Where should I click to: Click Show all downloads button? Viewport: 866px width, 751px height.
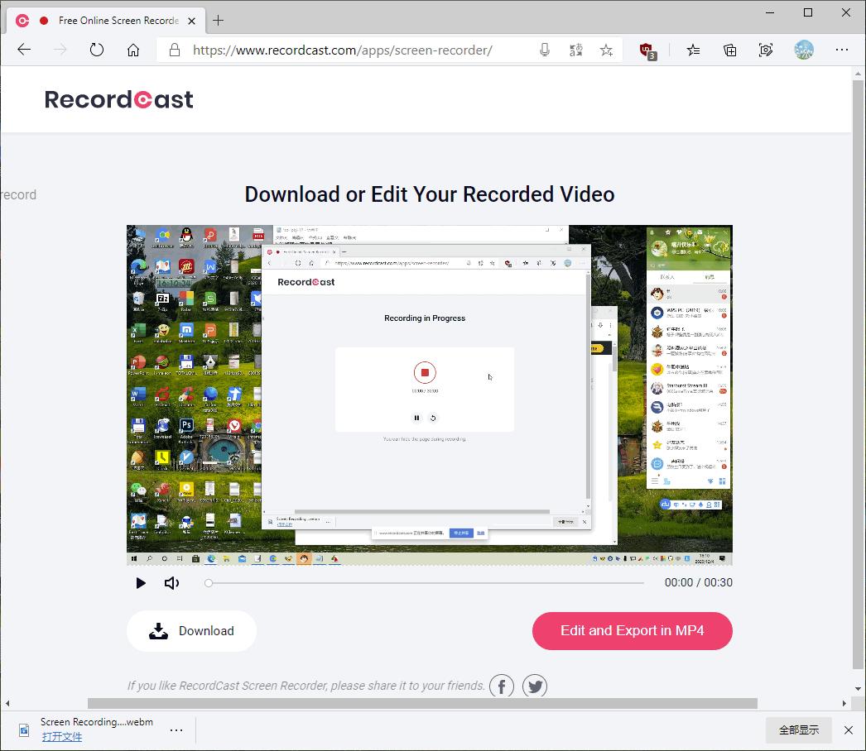pos(799,730)
